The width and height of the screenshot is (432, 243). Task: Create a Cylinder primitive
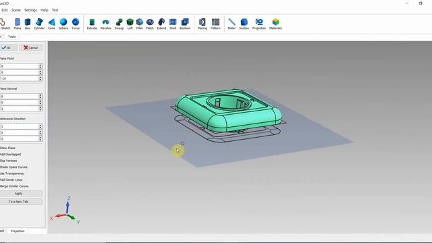tap(39, 24)
